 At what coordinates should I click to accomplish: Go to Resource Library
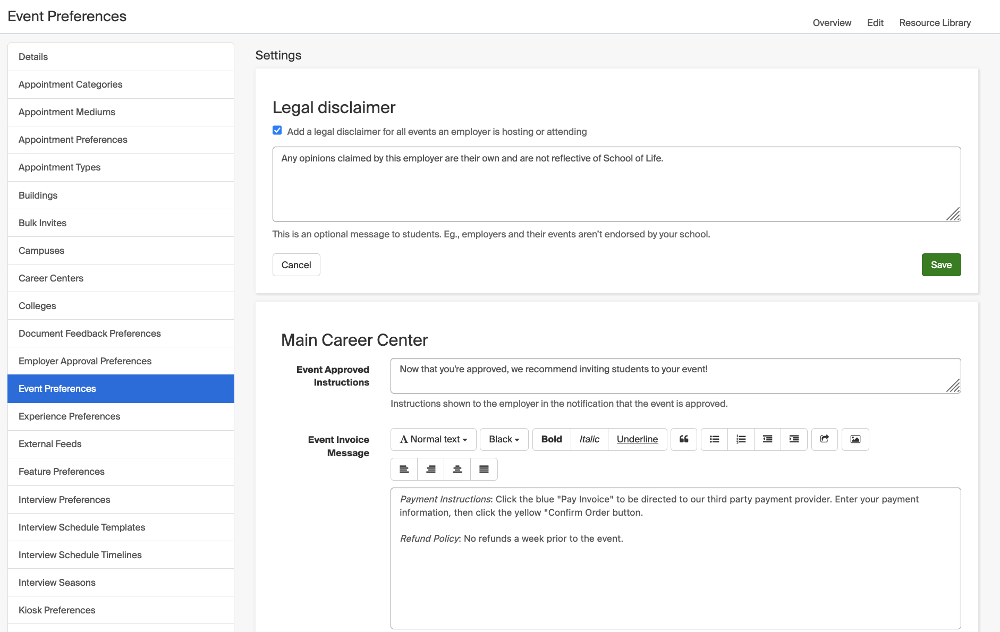(935, 23)
